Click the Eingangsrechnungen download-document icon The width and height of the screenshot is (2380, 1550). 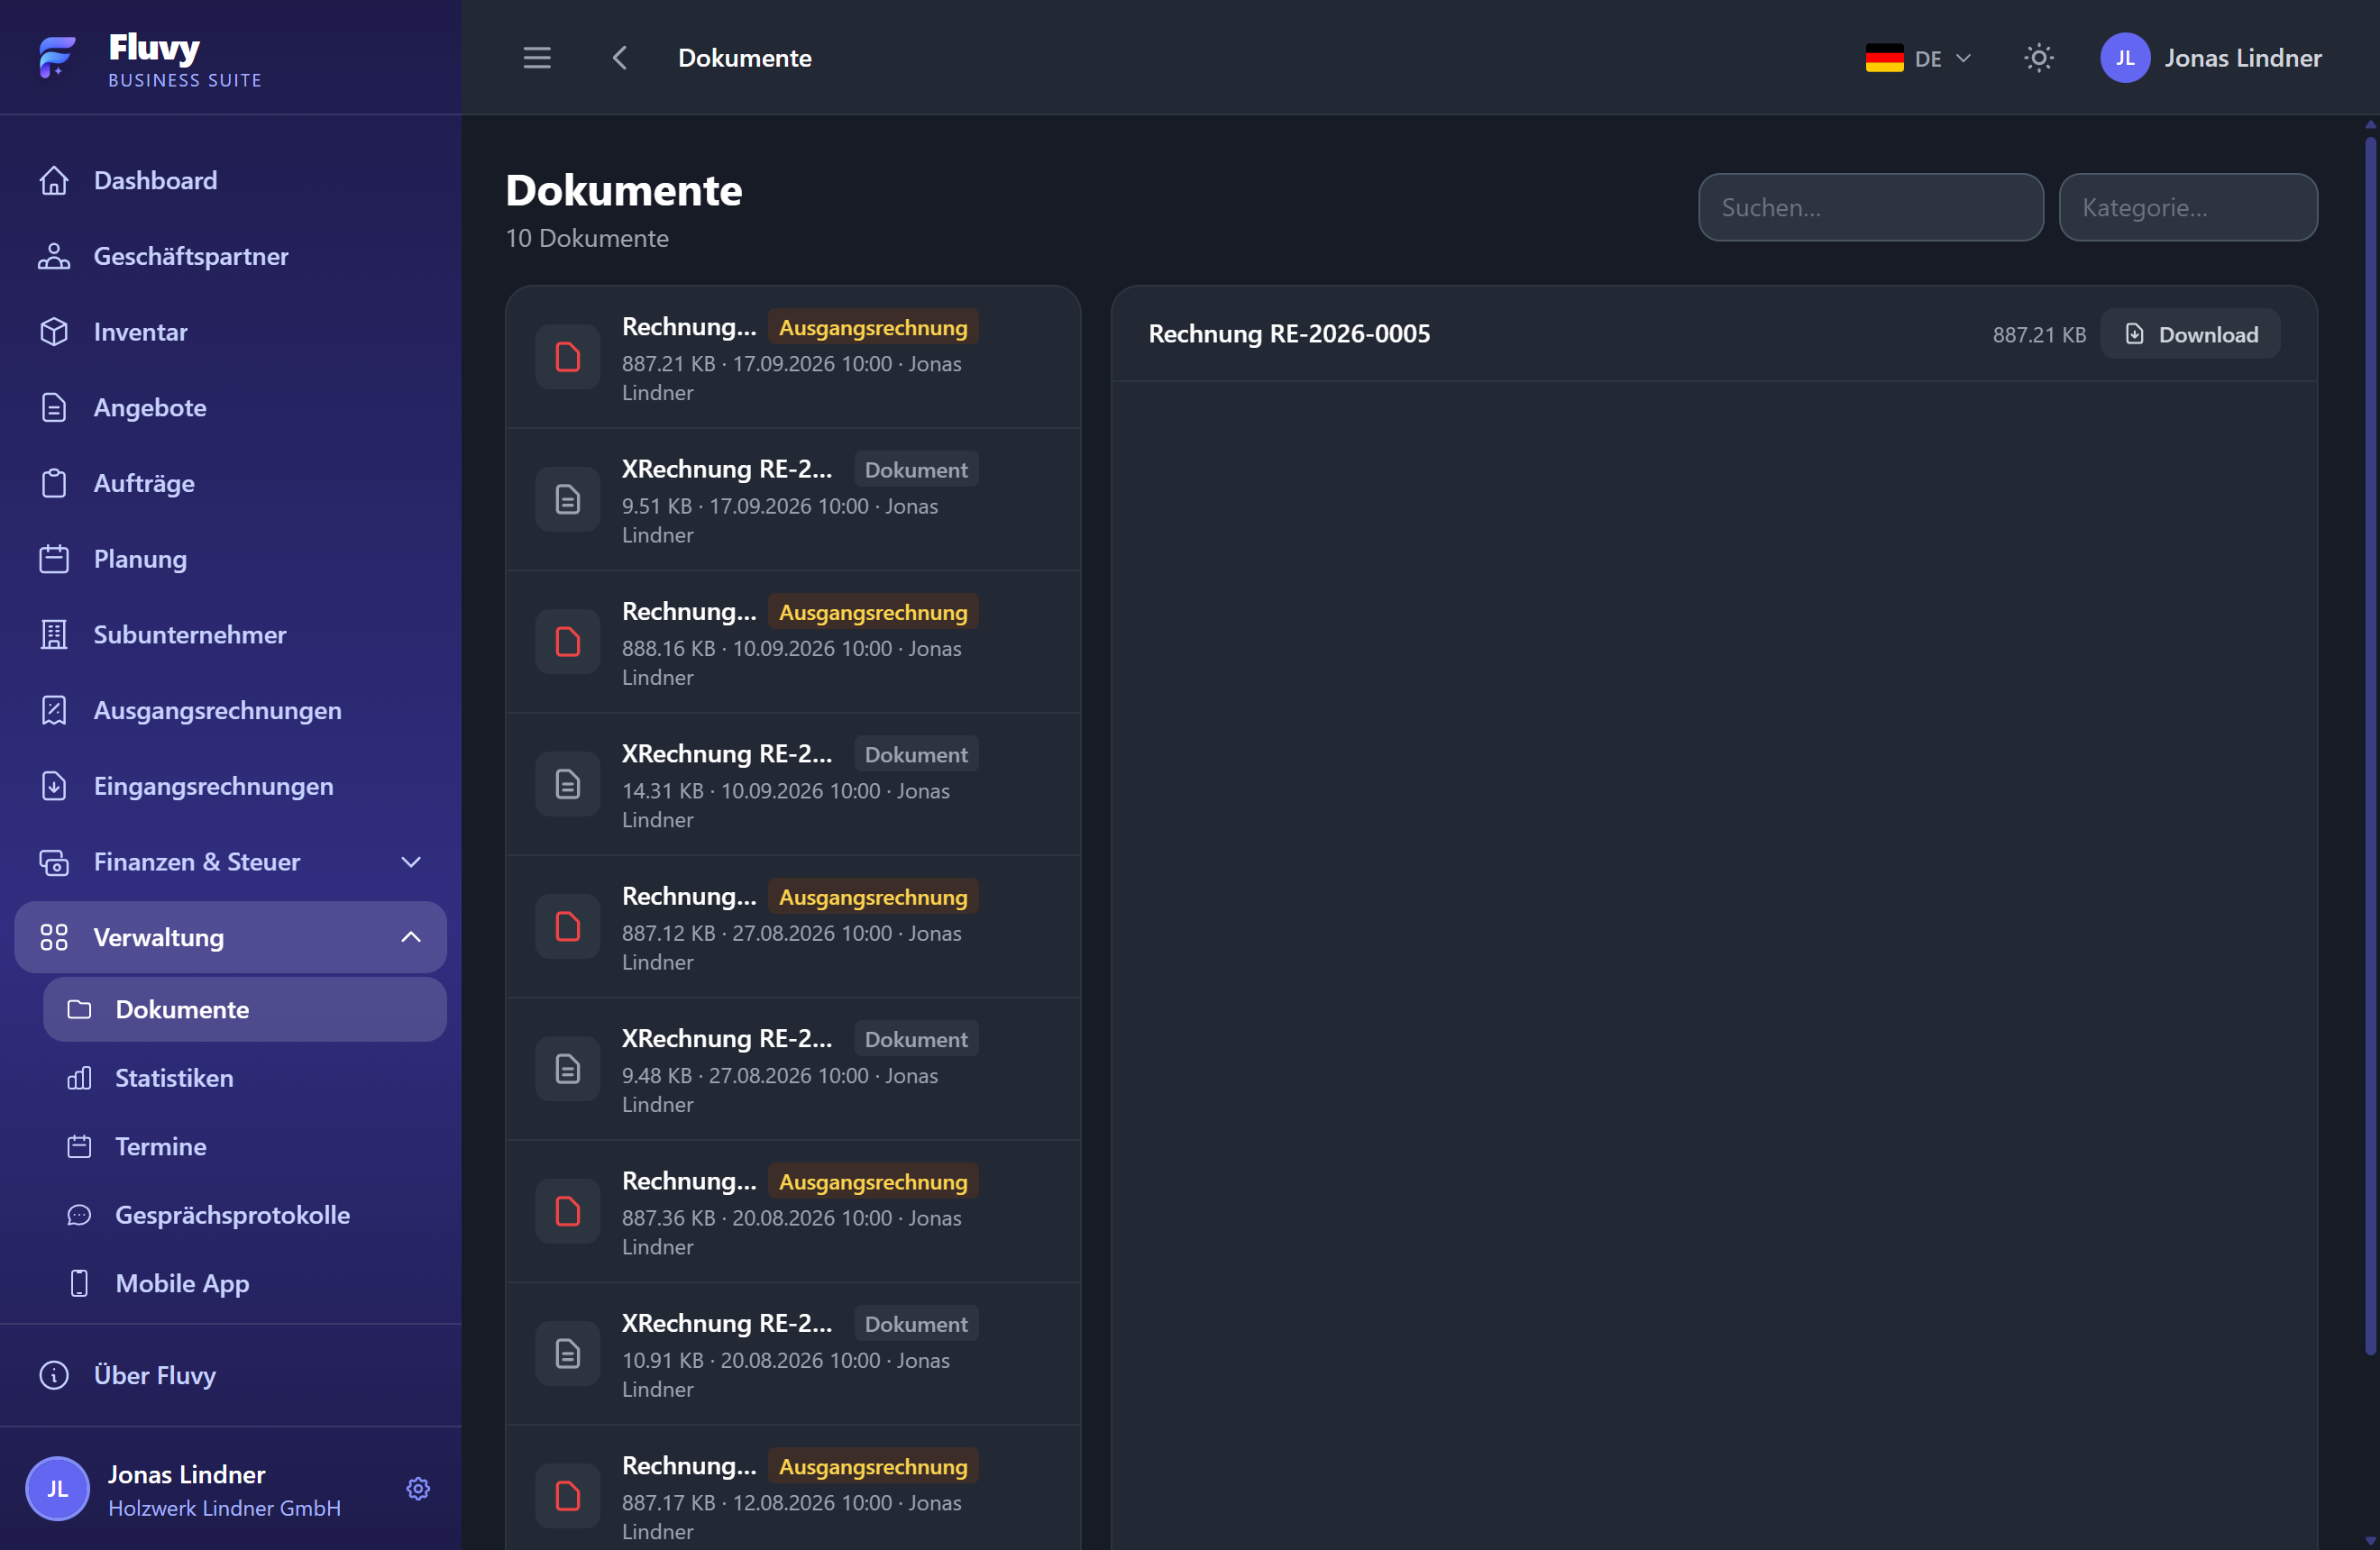coord(54,787)
